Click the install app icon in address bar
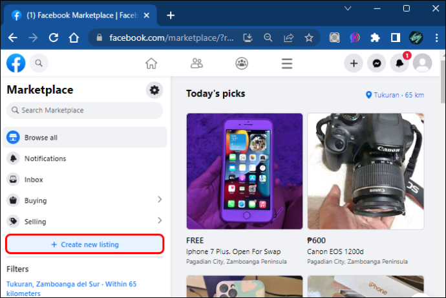The height and width of the screenshot is (298, 446). tap(248, 37)
